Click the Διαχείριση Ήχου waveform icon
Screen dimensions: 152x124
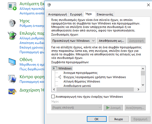point(12,91)
